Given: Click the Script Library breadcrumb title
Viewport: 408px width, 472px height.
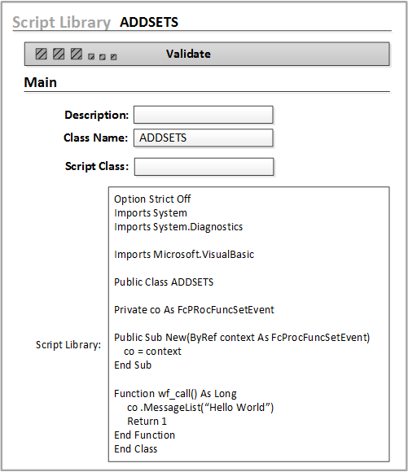Looking at the screenshot, I should (x=61, y=23).
